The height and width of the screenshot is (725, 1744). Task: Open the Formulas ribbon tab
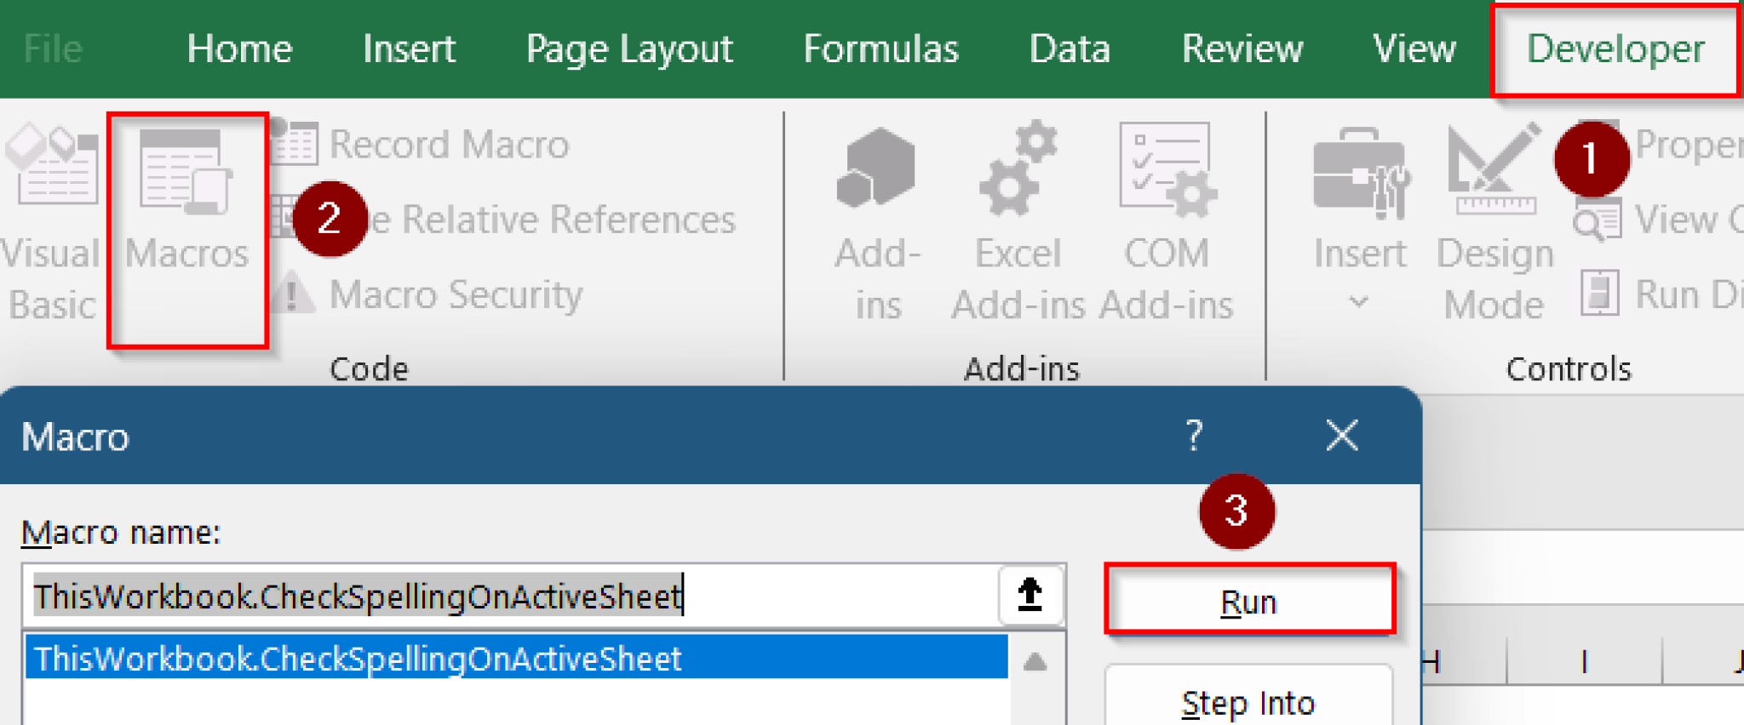880,49
